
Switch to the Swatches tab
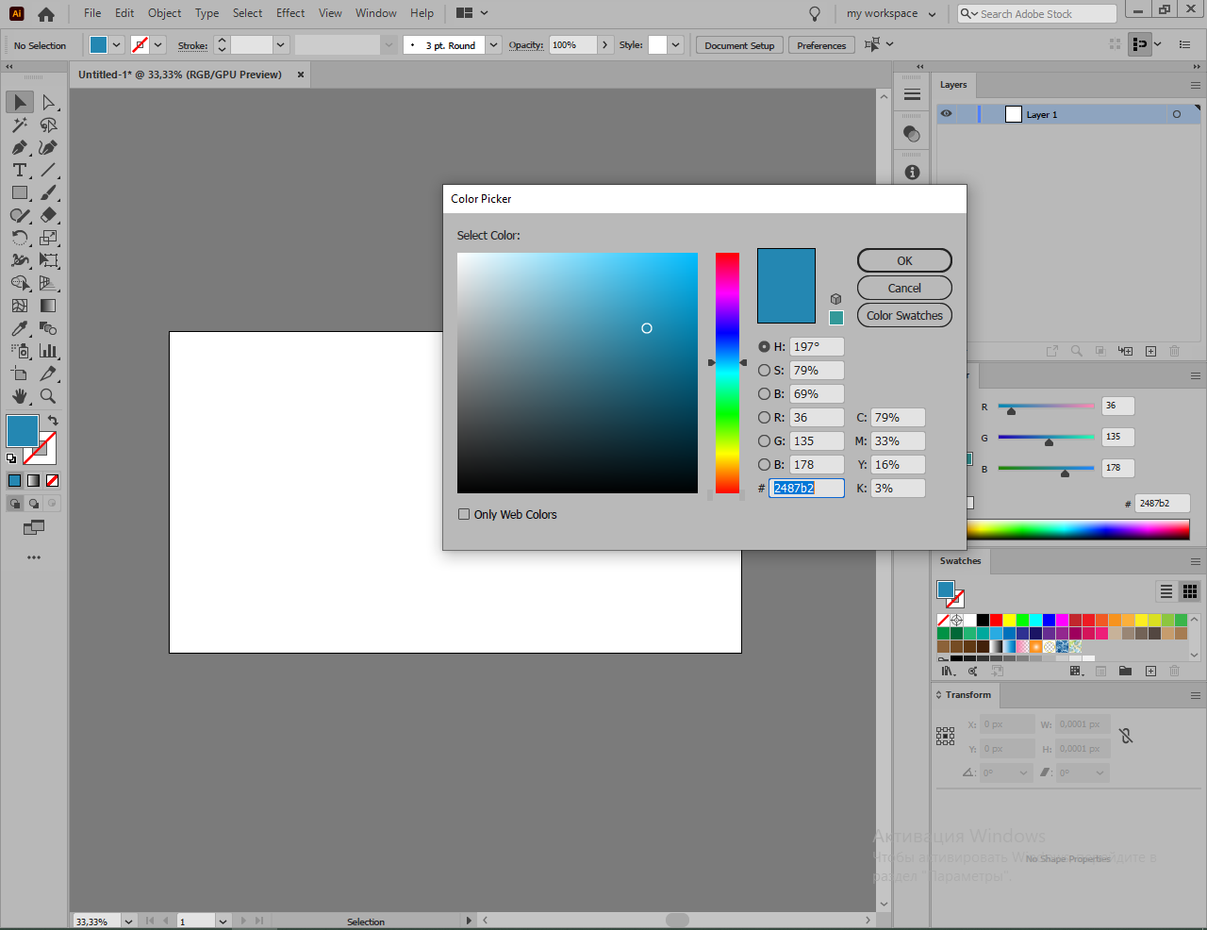[960, 560]
